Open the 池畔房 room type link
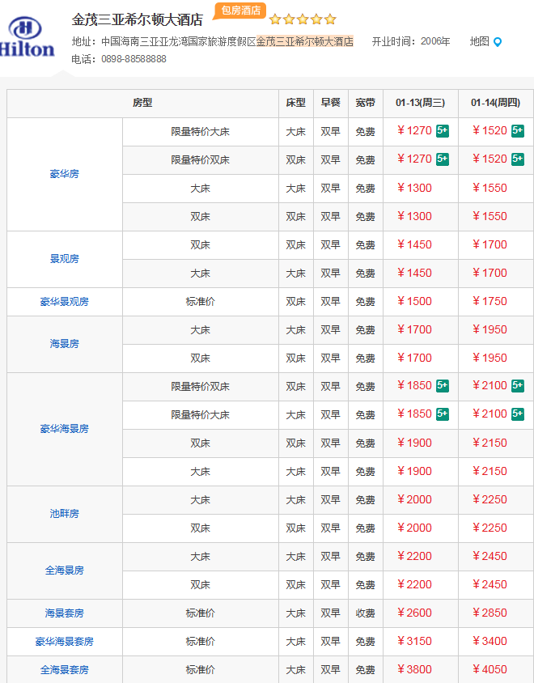Viewport: 534px width, 683px height. pyautogui.click(x=65, y=514)
